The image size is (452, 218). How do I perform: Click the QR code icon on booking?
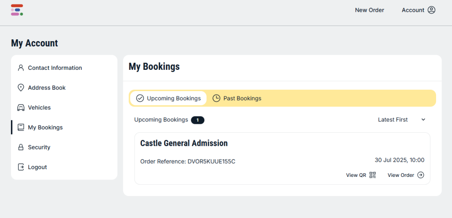point(373,175)
